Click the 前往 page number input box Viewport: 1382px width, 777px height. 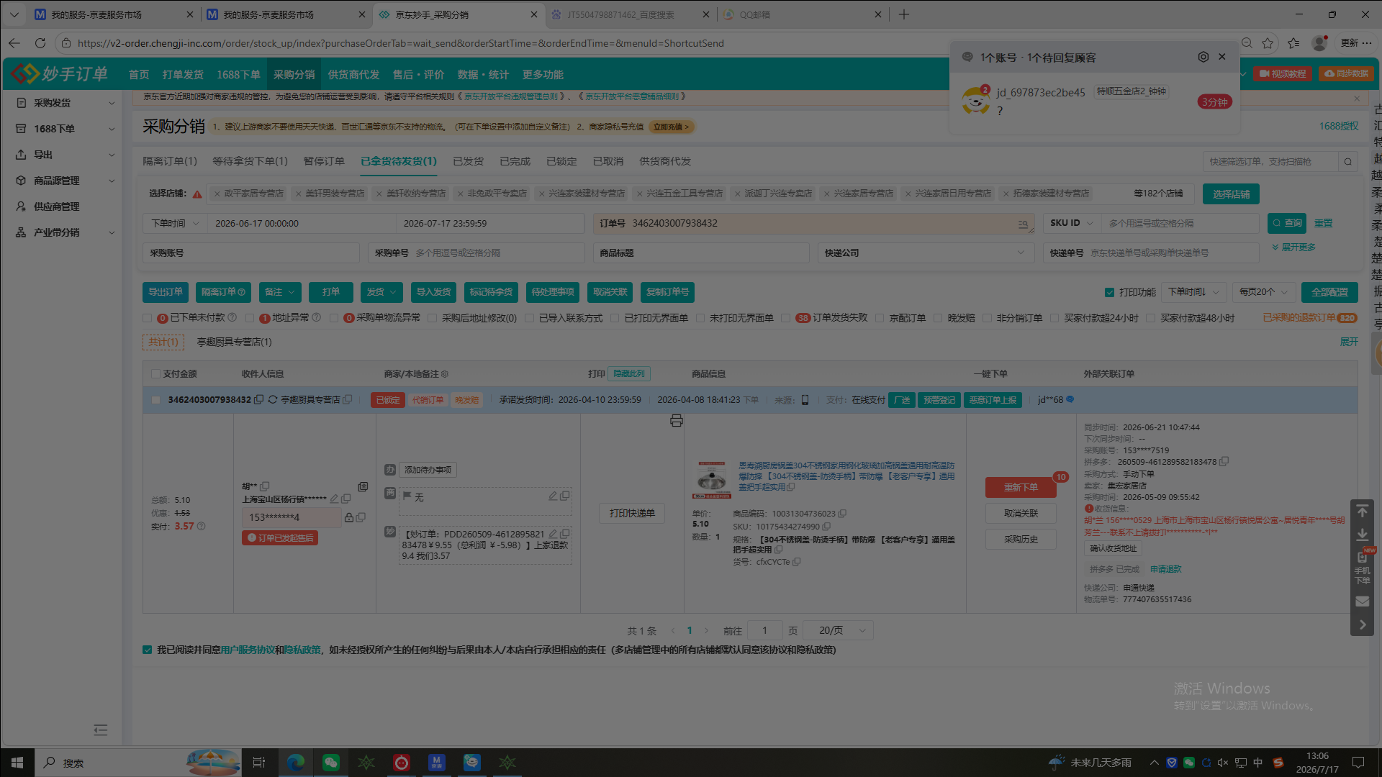coord(764,631)
